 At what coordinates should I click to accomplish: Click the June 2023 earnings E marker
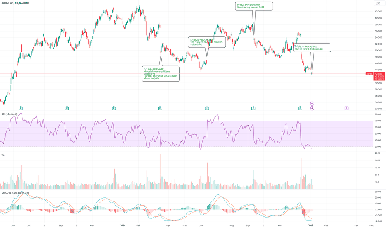tap(21, 108)
